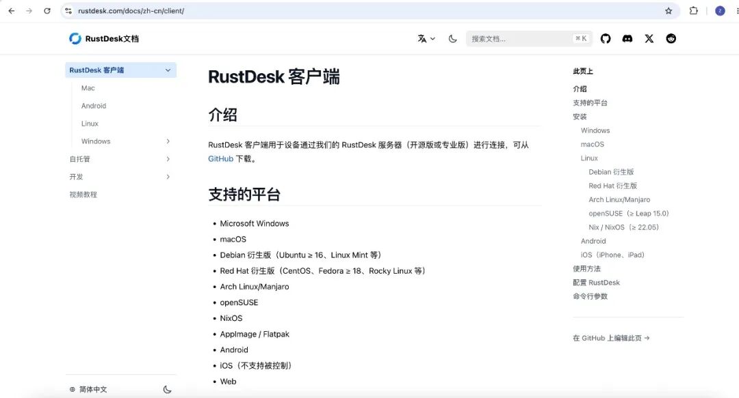This screenshot has height=398, width=739.
Task: Click the browser back arrow
Action: (x=12, y=11)
